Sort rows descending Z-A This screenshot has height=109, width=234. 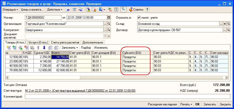point(56,48)
